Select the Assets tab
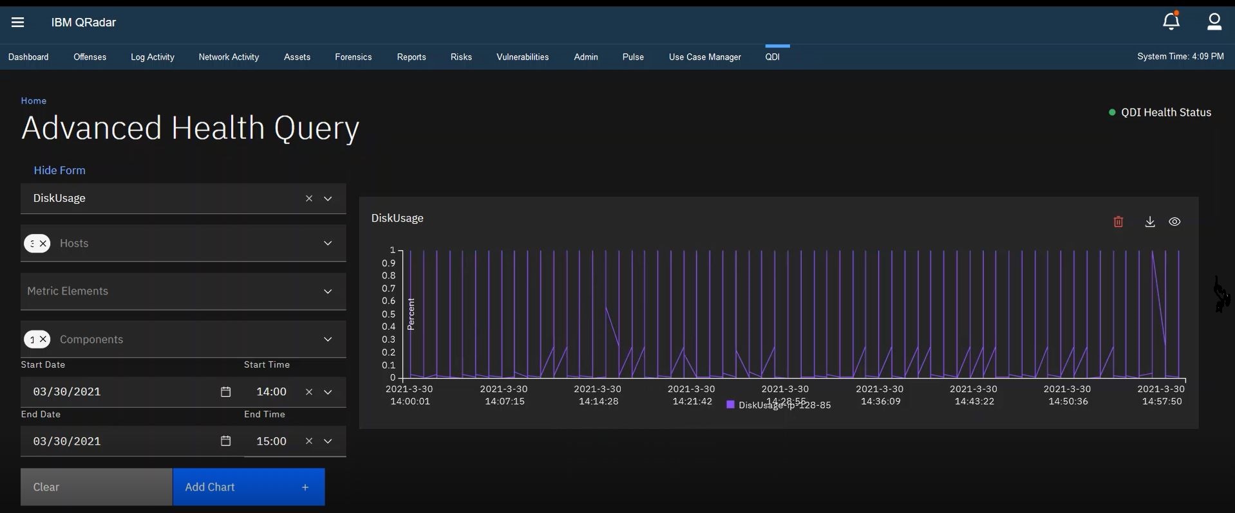 pos(297,57)
